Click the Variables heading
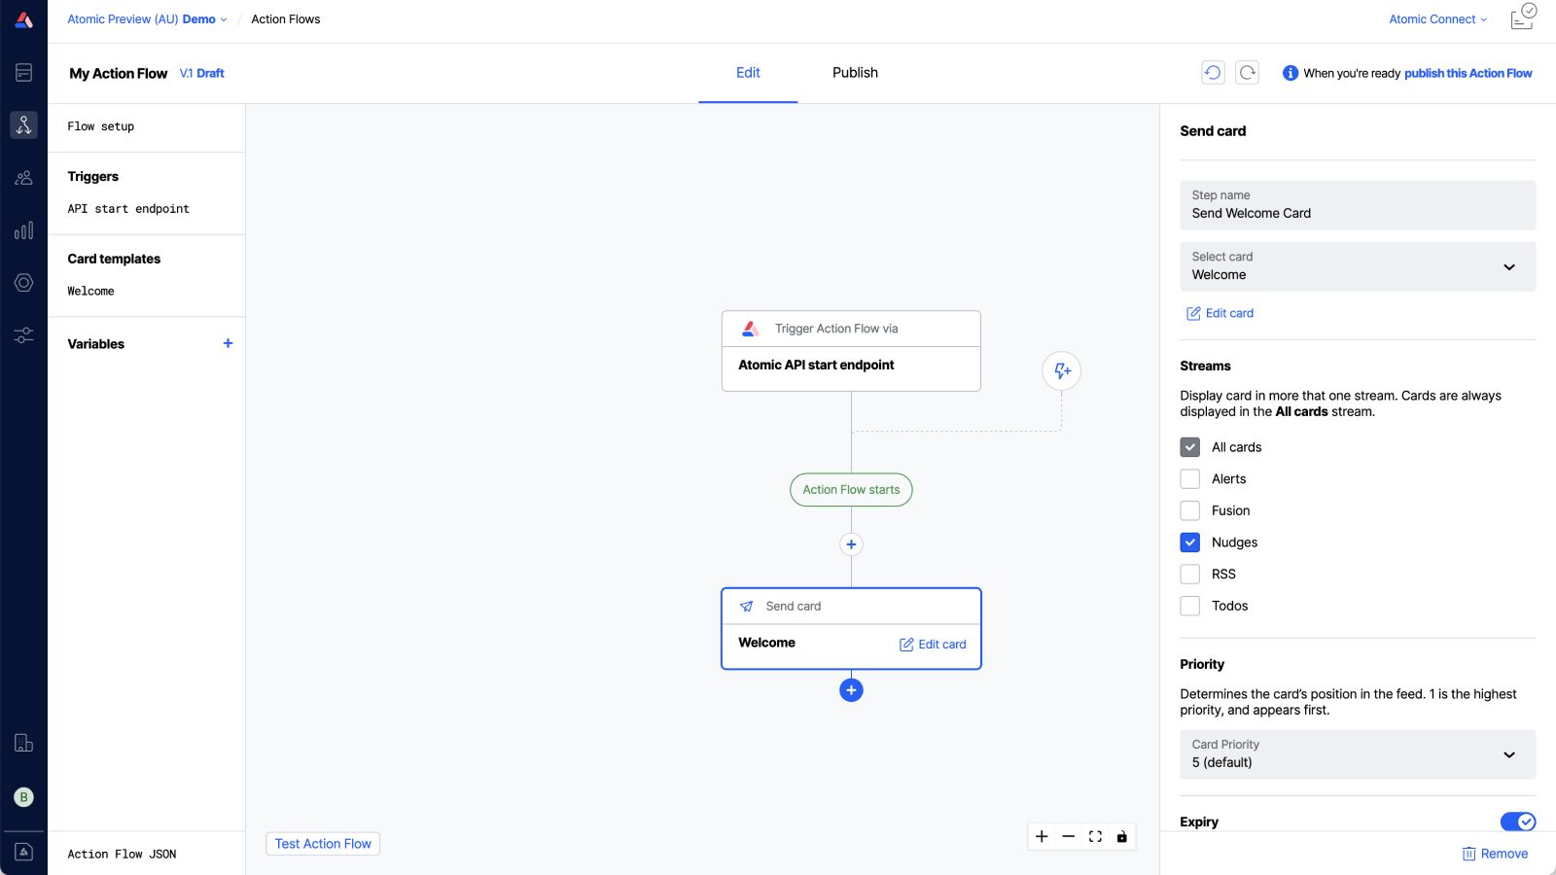This screenshot has height=875, width=1556. [96, 344]
